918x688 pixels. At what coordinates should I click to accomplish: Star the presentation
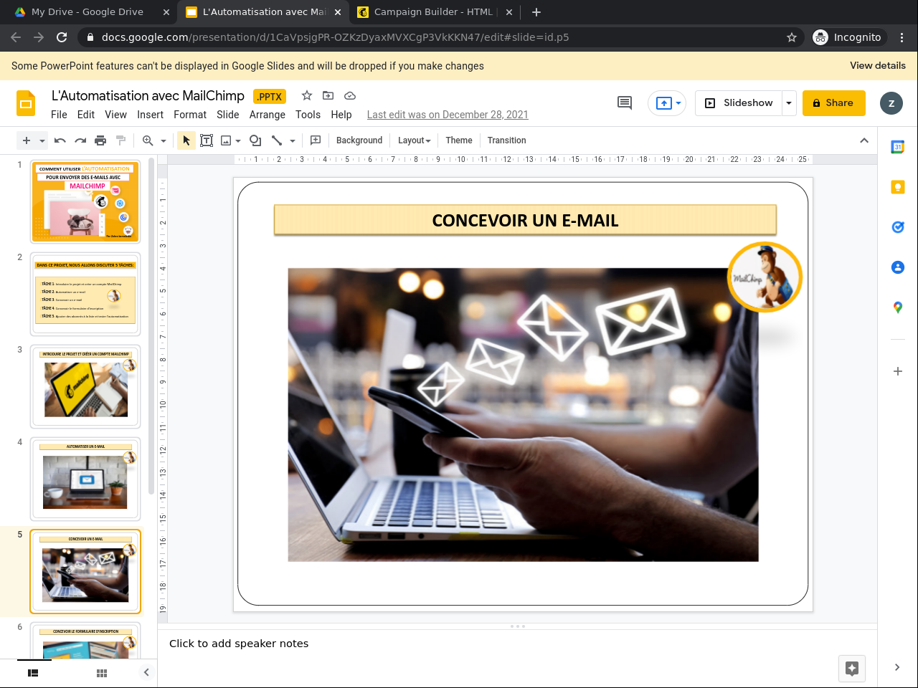coord(307,95)
